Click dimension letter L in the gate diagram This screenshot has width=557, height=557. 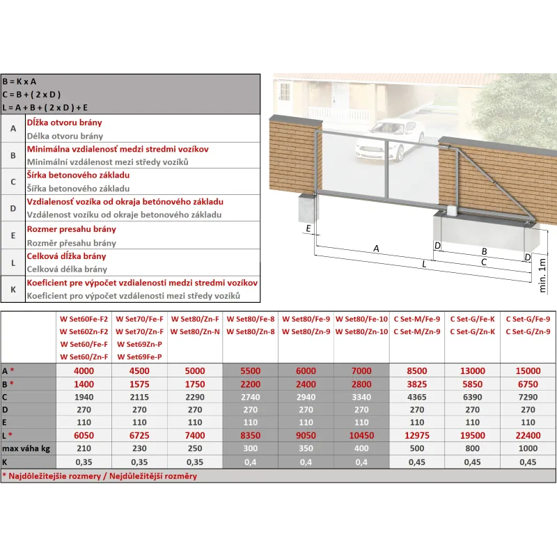click(x=423, y=264)
